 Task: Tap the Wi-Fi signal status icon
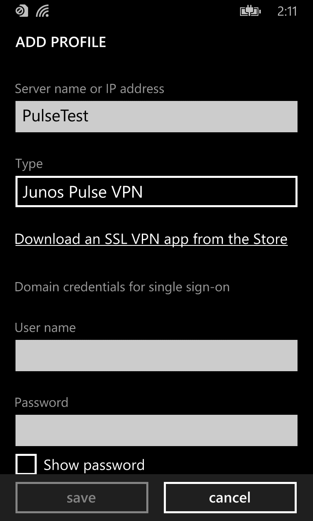[x=42, y=11]
